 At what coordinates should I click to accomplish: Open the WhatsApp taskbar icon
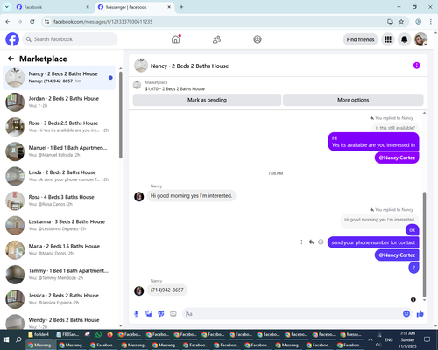[99, 334]
